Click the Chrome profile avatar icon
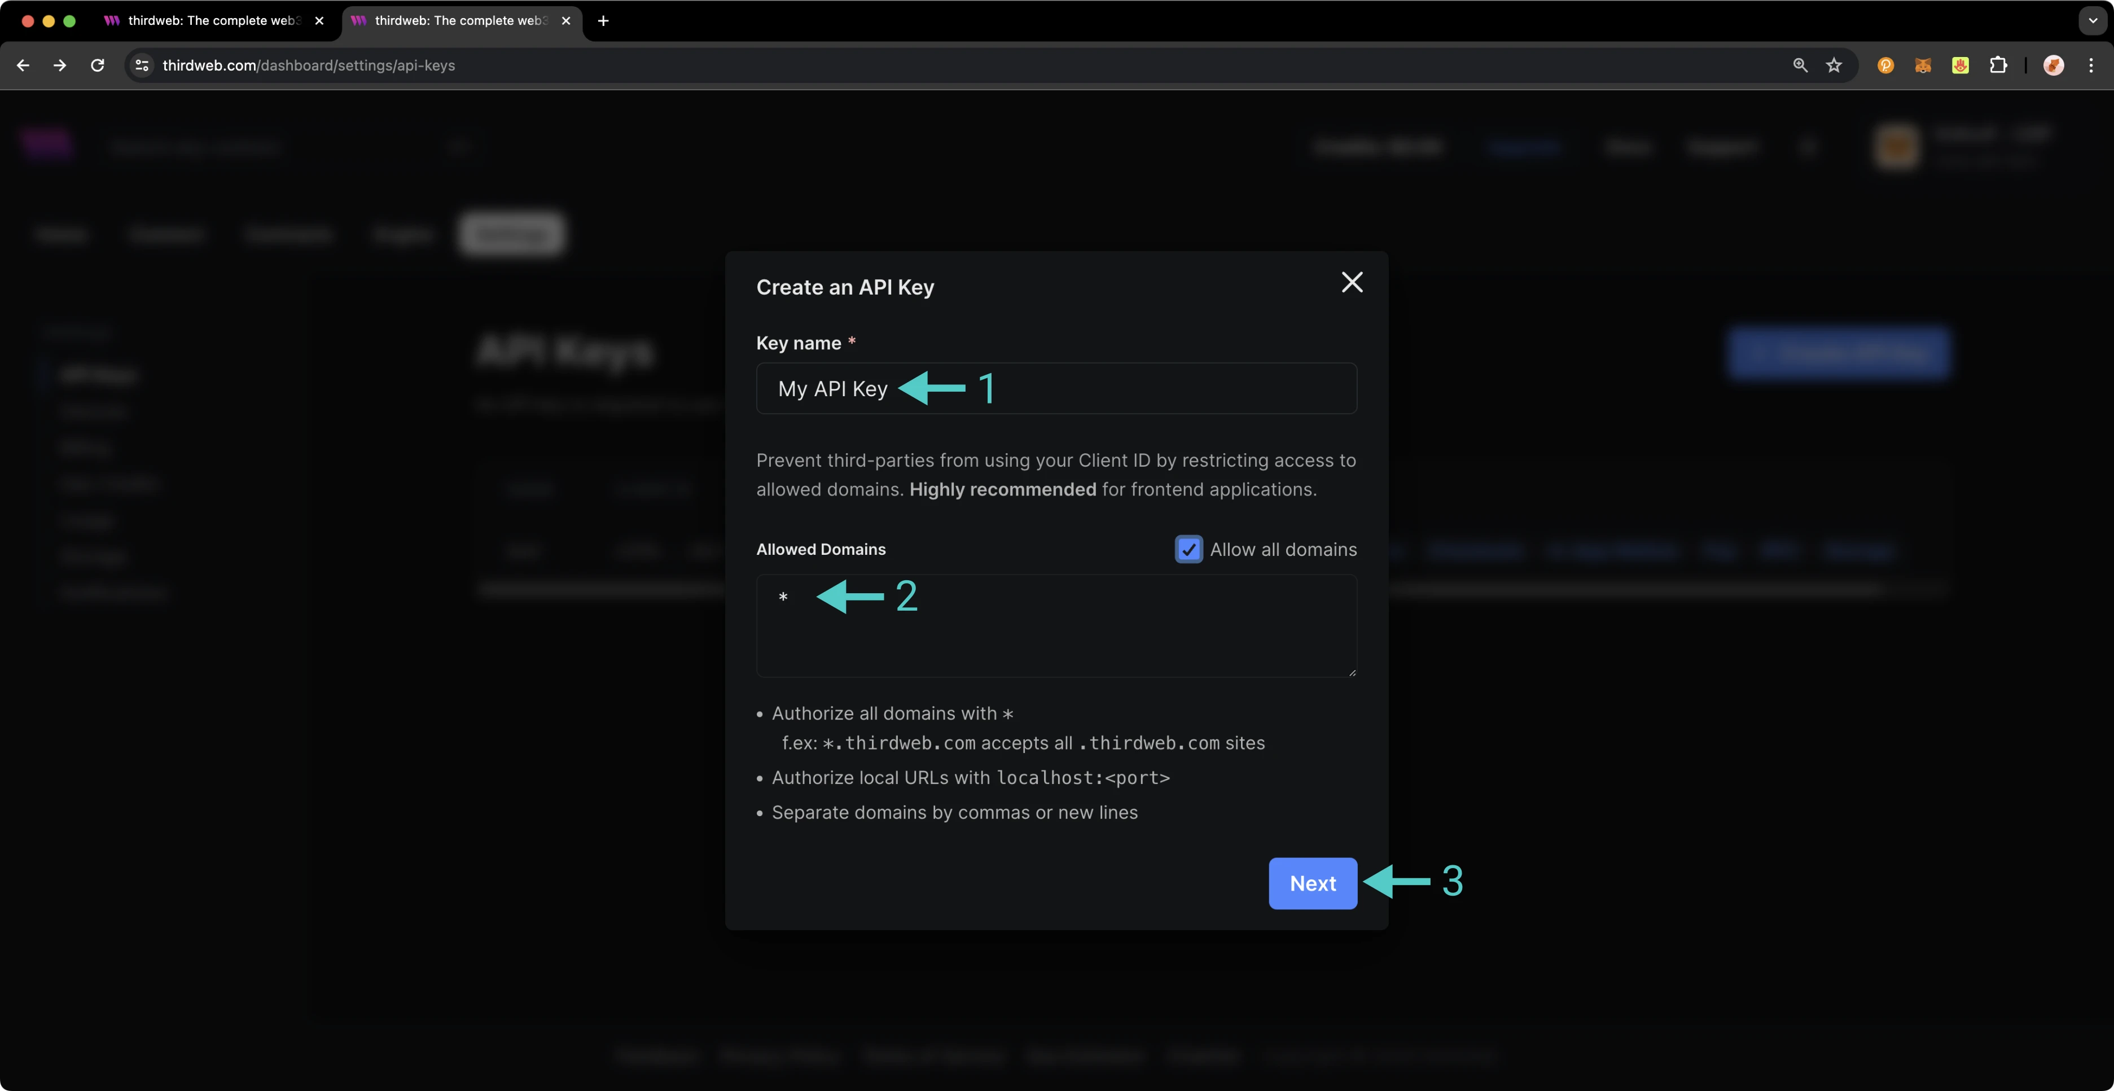 tap(2054, 64)
